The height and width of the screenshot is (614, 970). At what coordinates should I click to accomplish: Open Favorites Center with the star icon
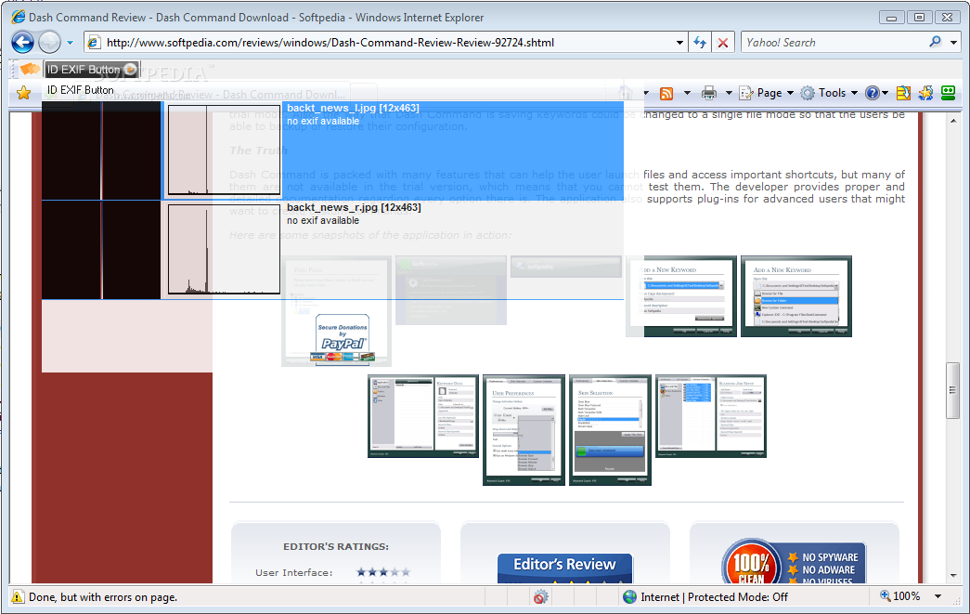coord(23,93)
